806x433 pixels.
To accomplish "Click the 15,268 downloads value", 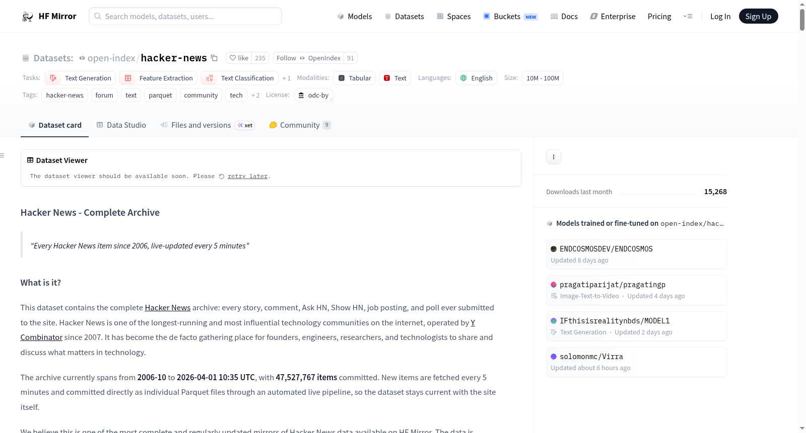I will click(x=715, y=192).
